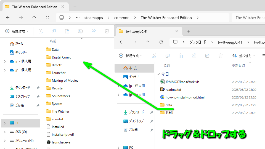Click tw4tweejp0.41 breadcrumb in address bar
Image resolution: width=265 pixels, height=149 pixels.
(230, 42)
